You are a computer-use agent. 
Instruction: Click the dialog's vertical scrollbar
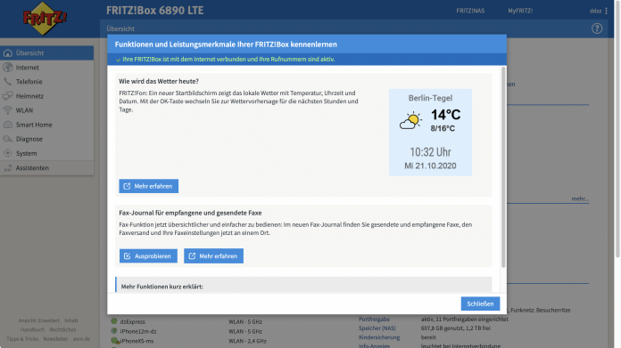click(503, 167)
